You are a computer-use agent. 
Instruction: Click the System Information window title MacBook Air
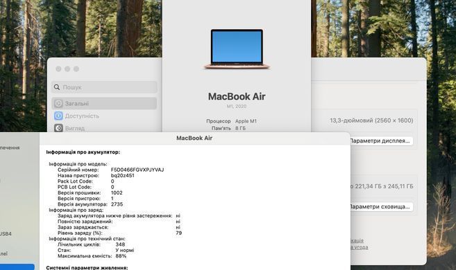pos(194,138)
